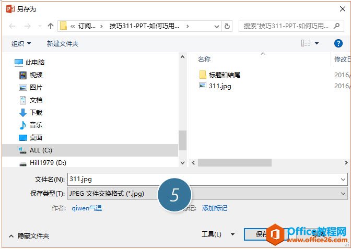351x249 pixels.
Task: Click navigation pane scroll up arrow
Action: [182, 57]
